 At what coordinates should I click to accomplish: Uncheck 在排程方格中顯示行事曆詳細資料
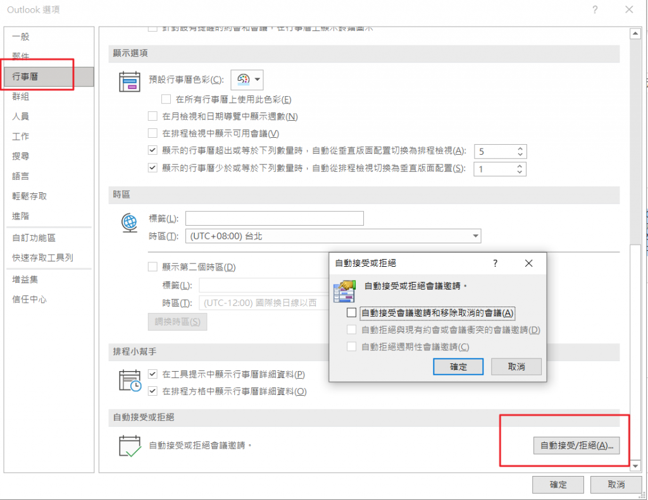[153, 391]
